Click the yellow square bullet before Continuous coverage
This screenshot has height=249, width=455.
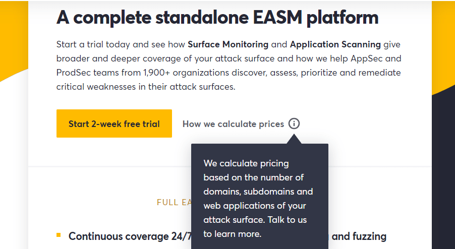(x=59, y=235)
